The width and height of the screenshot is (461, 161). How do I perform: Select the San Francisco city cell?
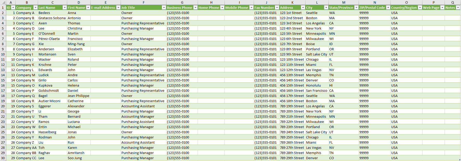click(x=317, y=90)
